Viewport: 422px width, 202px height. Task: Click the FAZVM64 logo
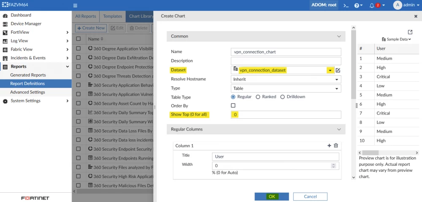pos(15,5)
